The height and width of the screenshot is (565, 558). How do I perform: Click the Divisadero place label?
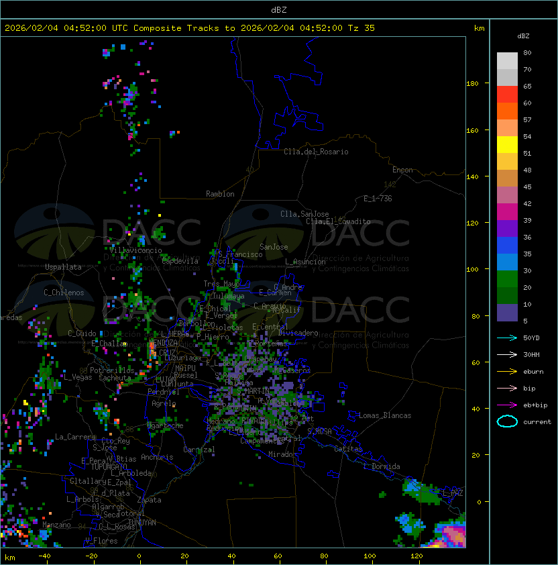tap(298, 333)
